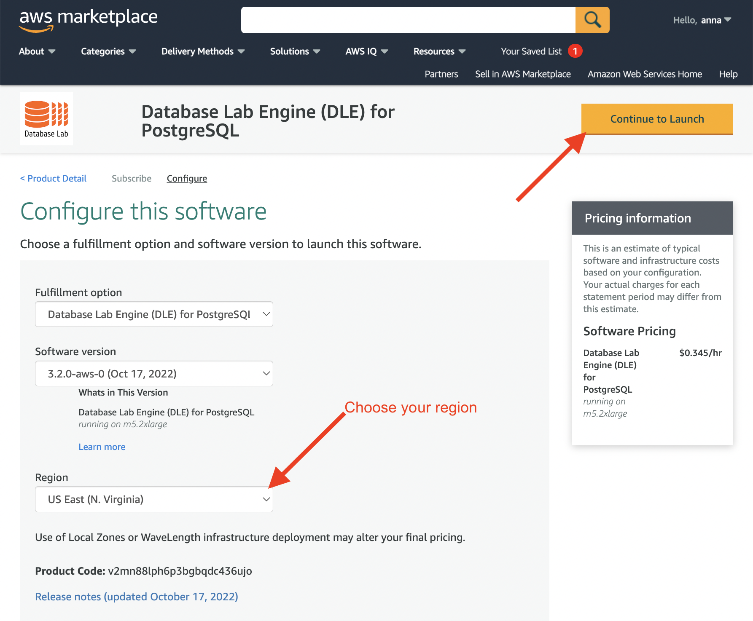Open the Software version dropdown
This screenshot has height=621, width=753.
tap(154, 374)
